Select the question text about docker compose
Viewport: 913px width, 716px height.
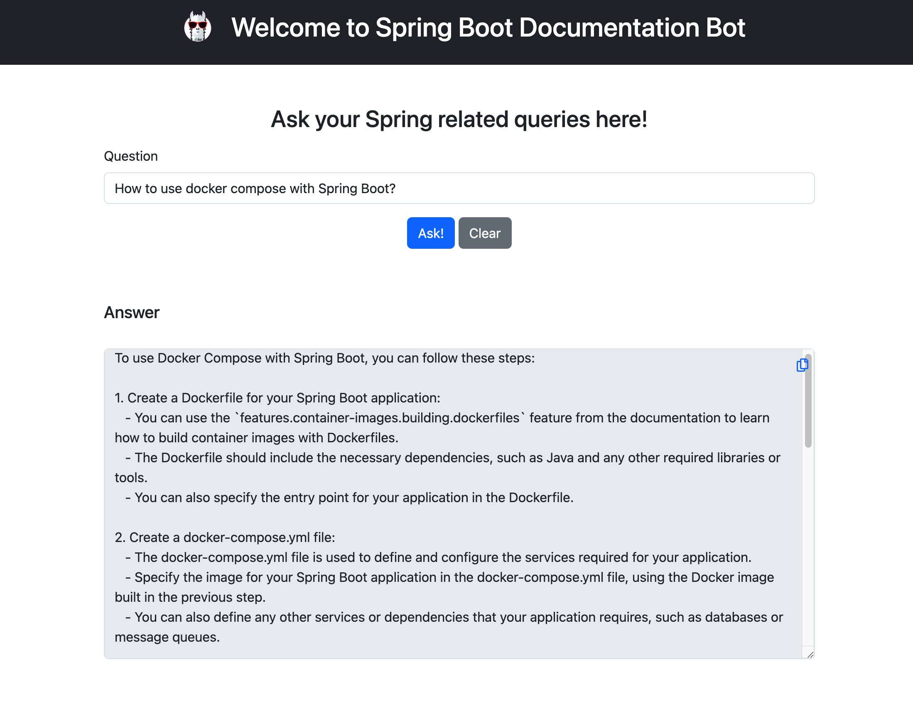(x=255, y=188)
